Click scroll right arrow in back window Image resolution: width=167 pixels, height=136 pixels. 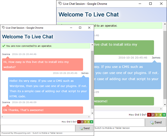coord(161,109)
